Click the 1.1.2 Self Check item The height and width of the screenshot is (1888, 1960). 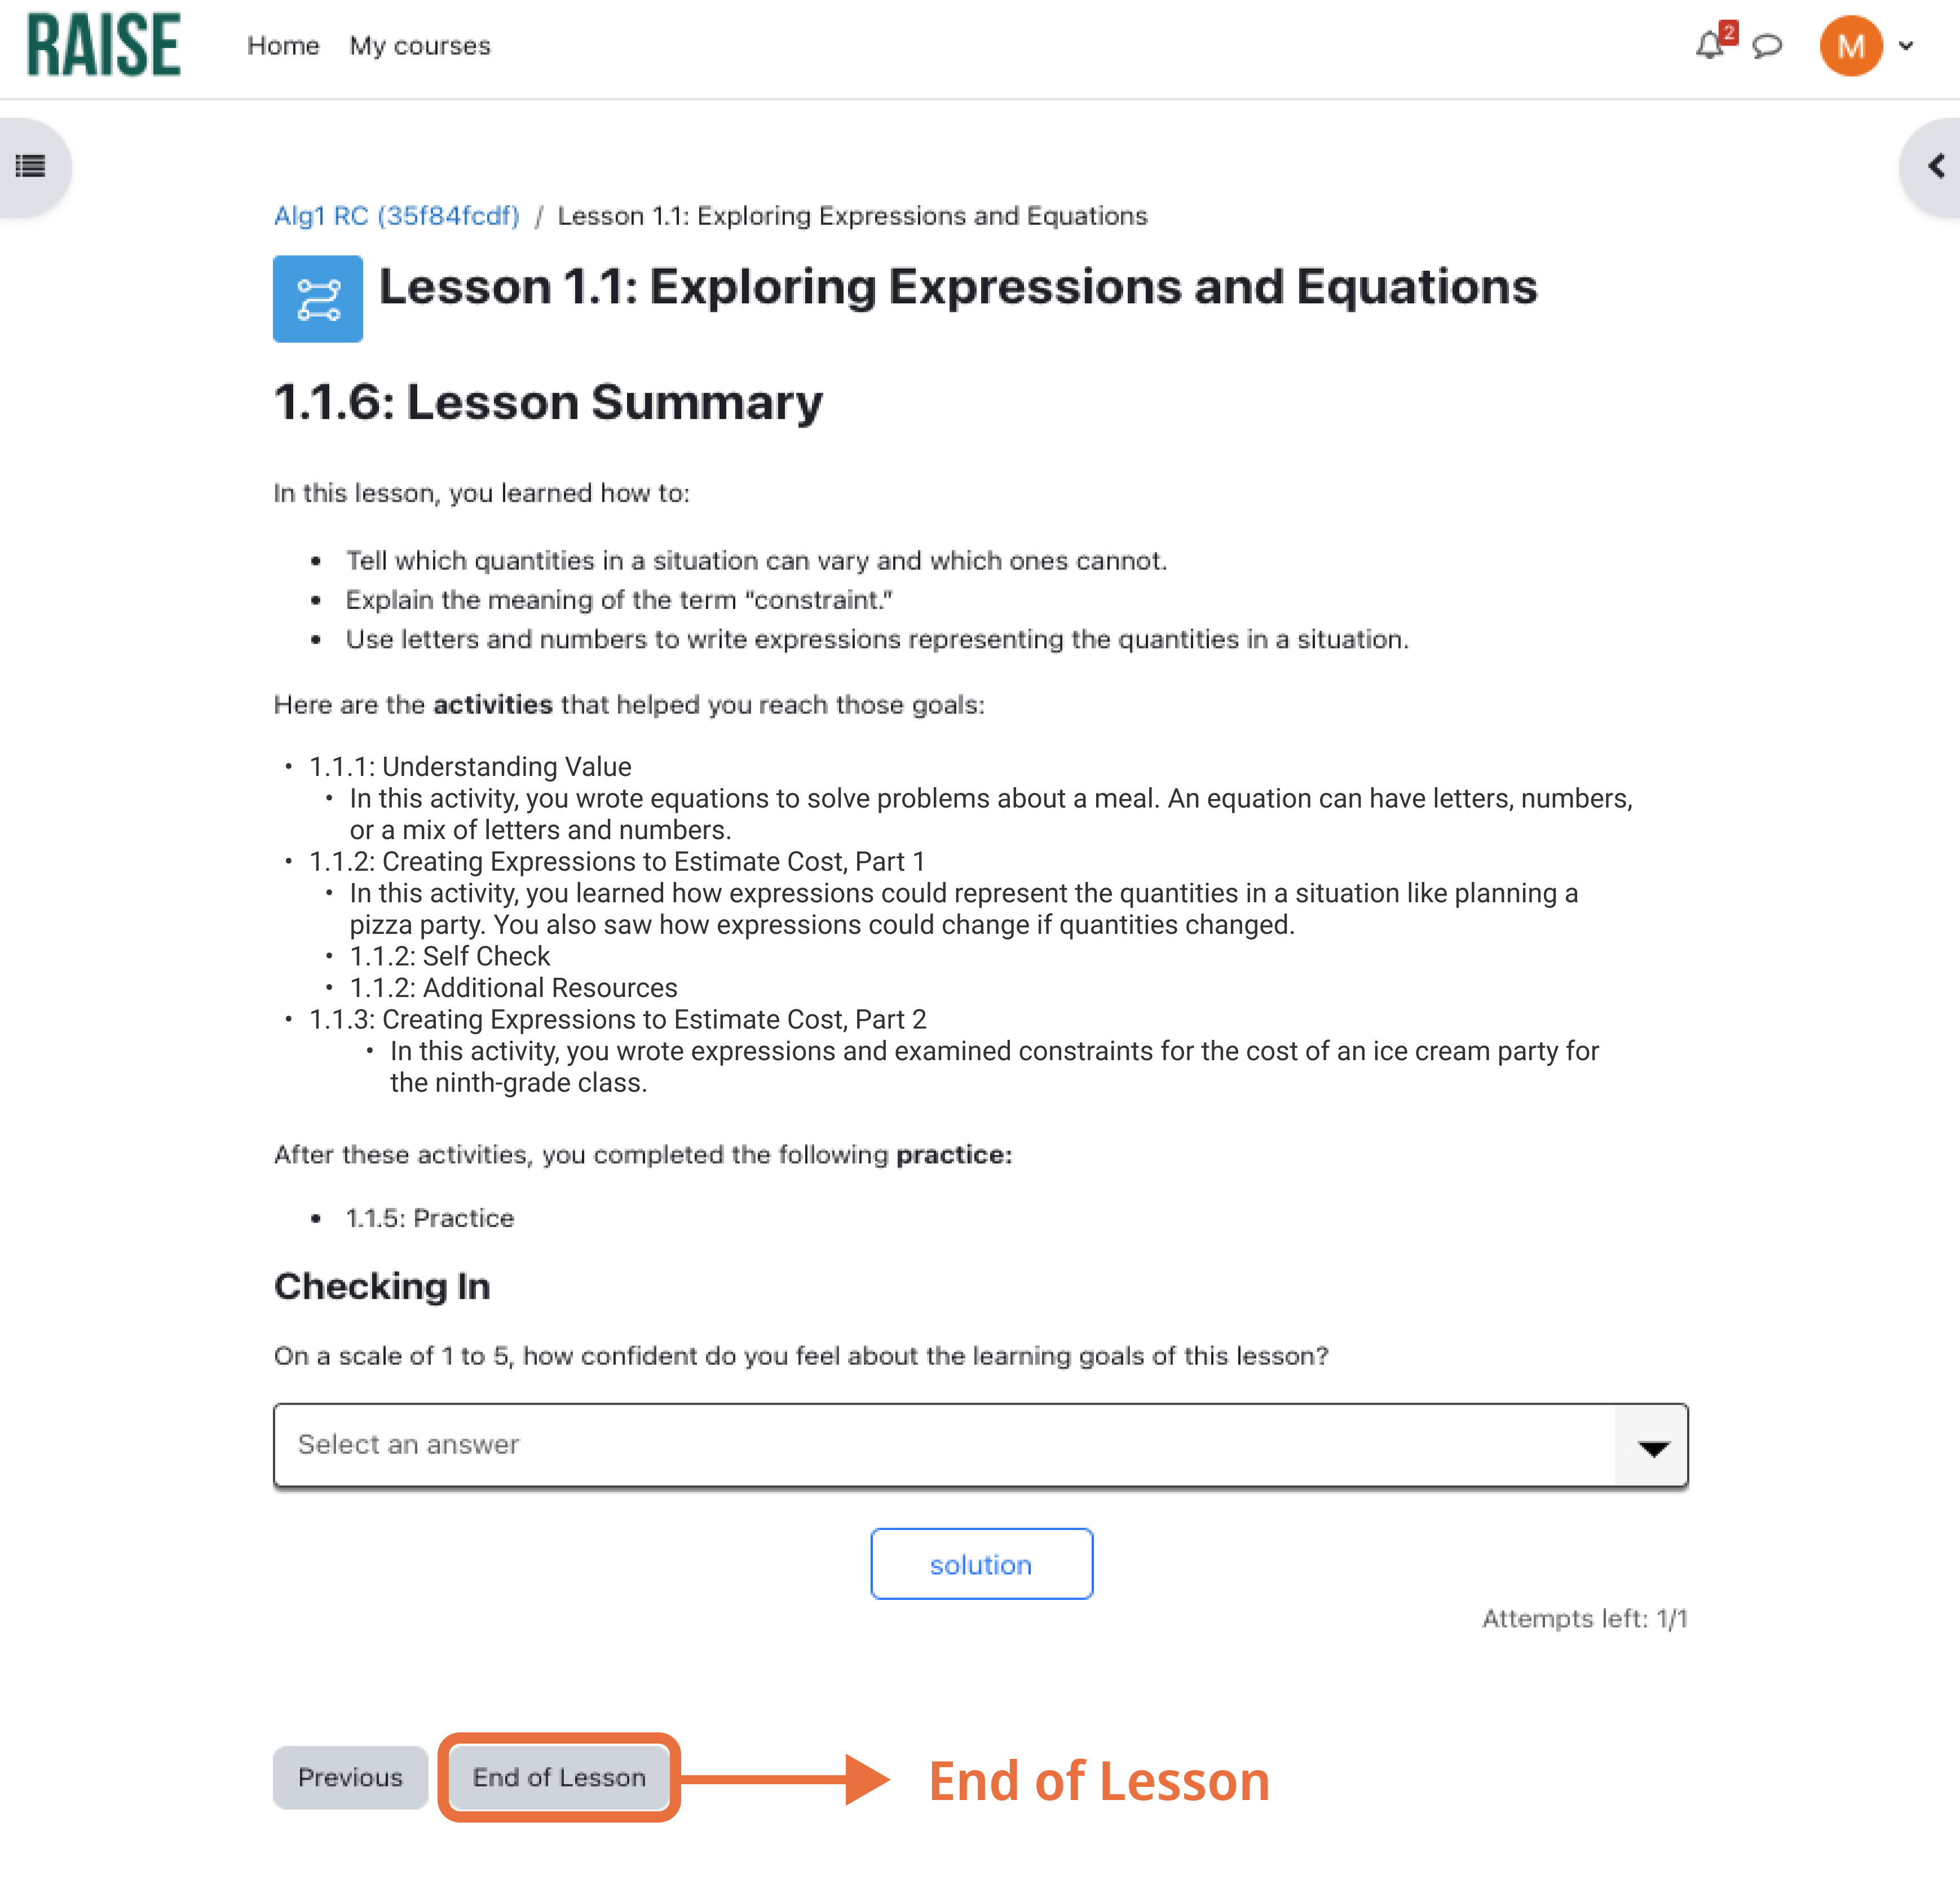tap(450, 957)
